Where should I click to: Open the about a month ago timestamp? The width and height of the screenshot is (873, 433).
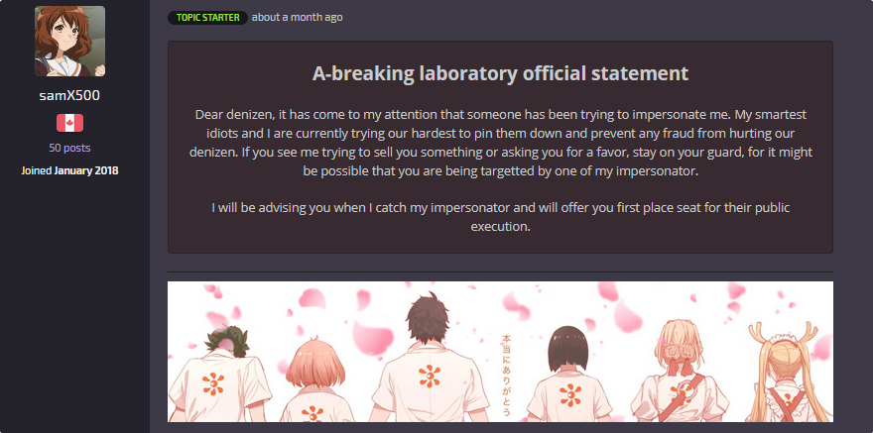[x=297, y=17]
